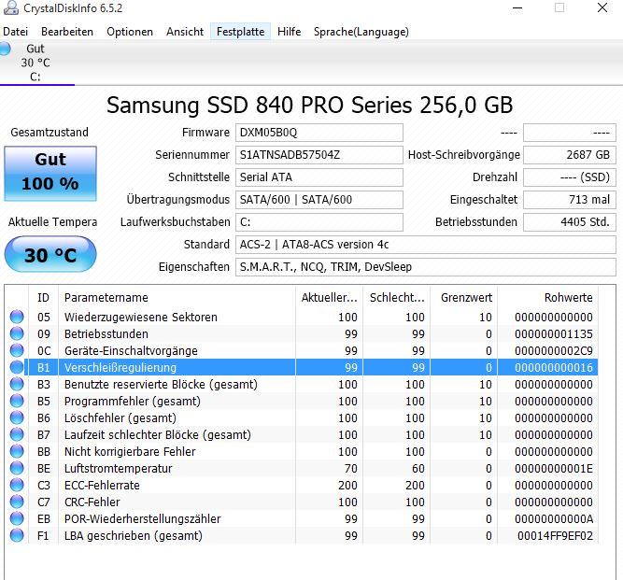Click status orb of Benutzte reservierte Blöcke row
The image size is (623, 580).
(x=17, y=384)
